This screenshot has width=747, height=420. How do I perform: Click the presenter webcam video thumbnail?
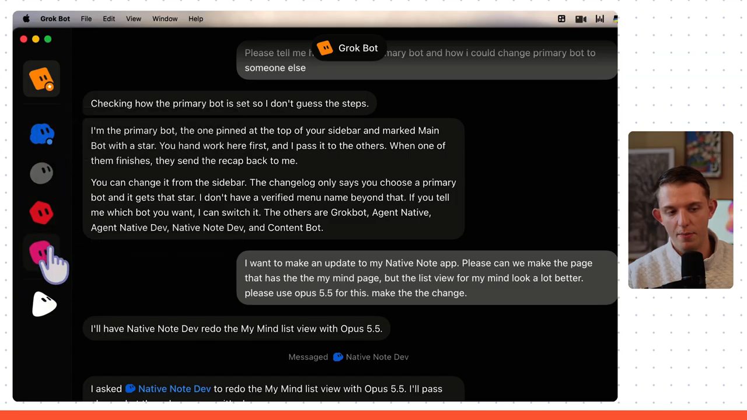pos(680,210)
